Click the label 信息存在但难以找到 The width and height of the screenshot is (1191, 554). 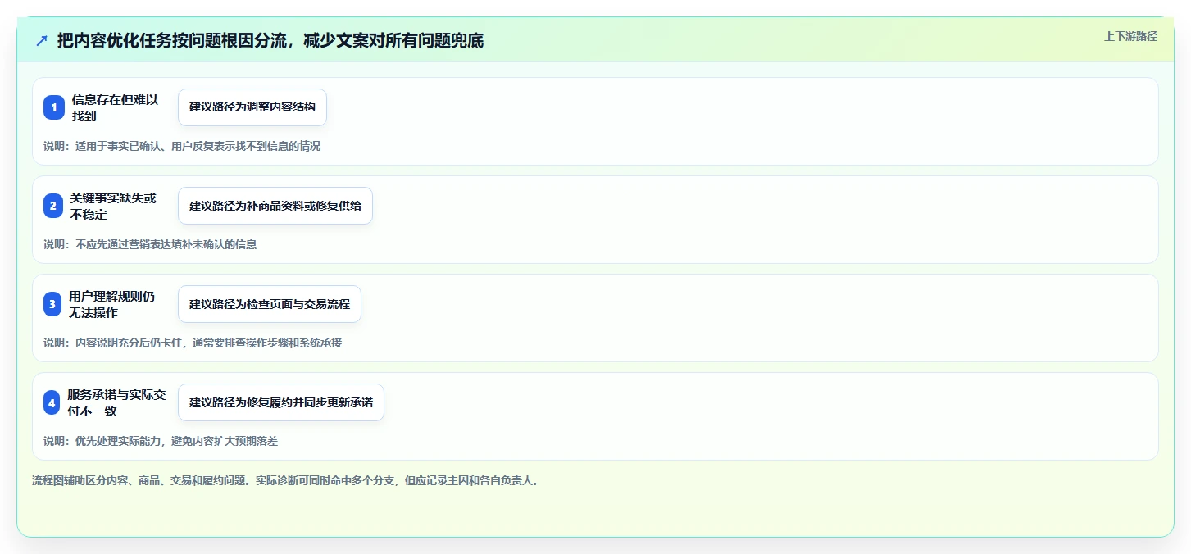pyautogui.click(x=115, y=107)
